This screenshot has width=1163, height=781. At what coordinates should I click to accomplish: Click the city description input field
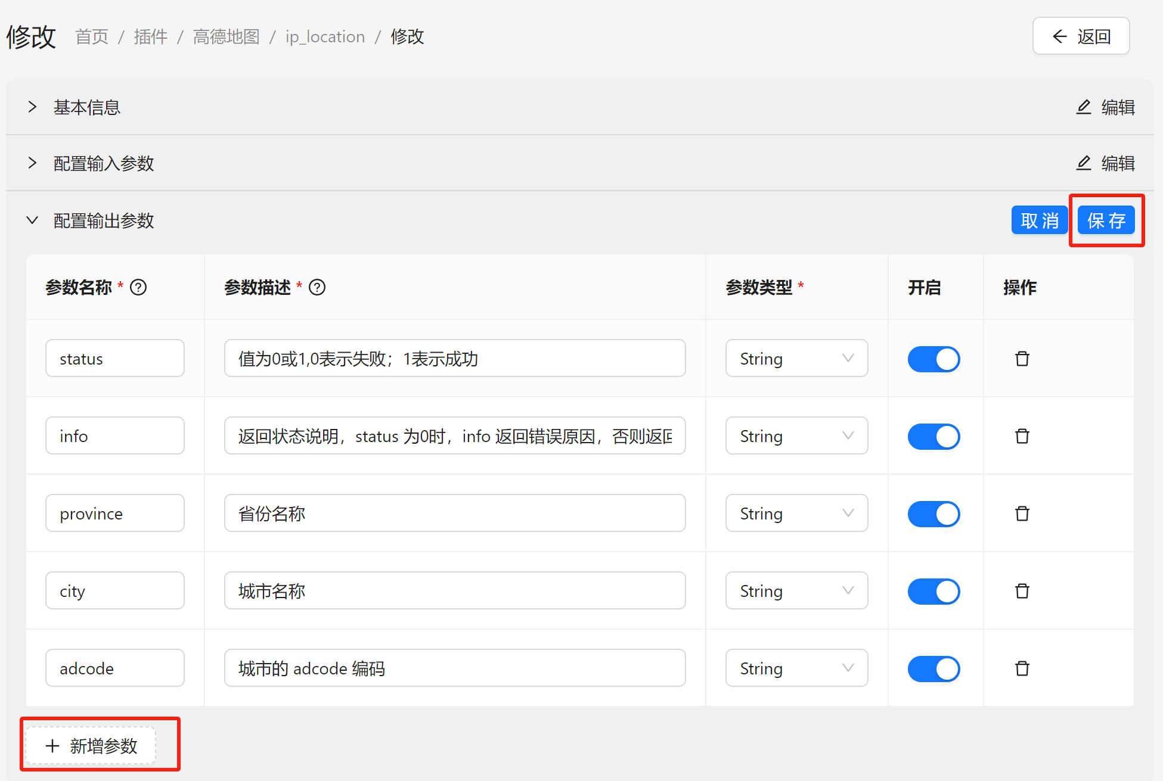[x=454, y=591]
